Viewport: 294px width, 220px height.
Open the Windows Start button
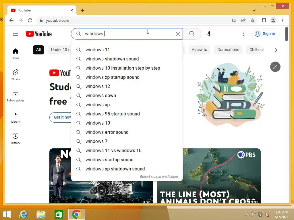[7, 214]
